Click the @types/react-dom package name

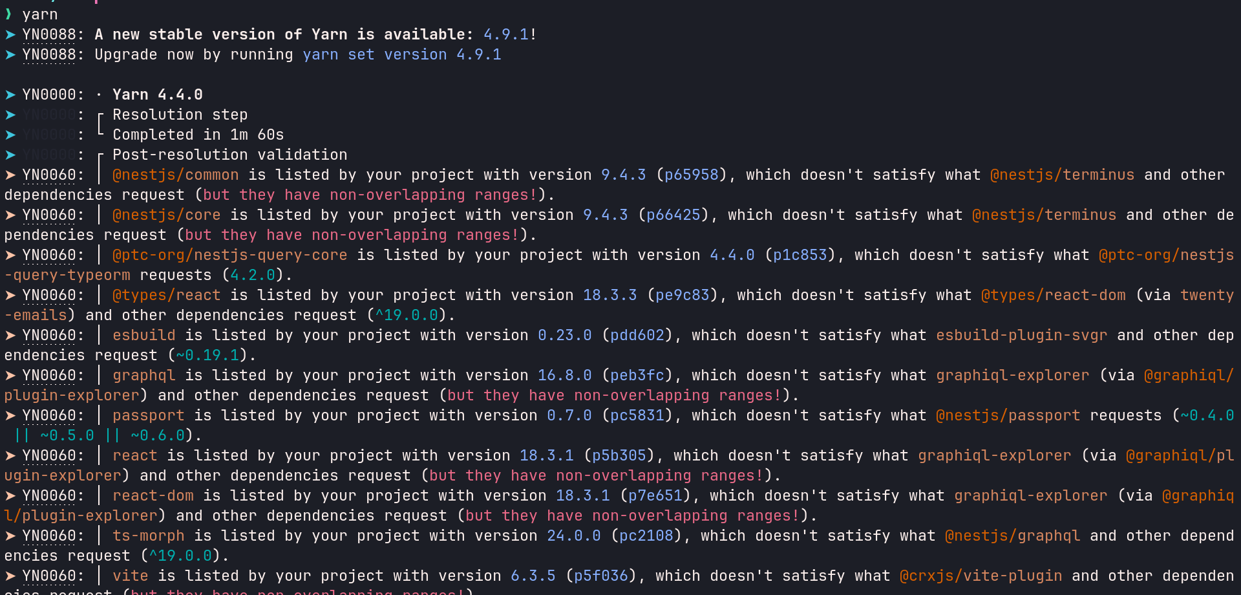click(1054, 295)
